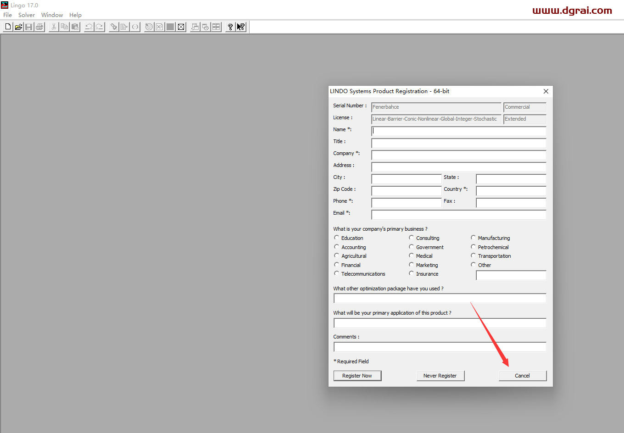Close the Product Registration dialog

tap(546, 91)
